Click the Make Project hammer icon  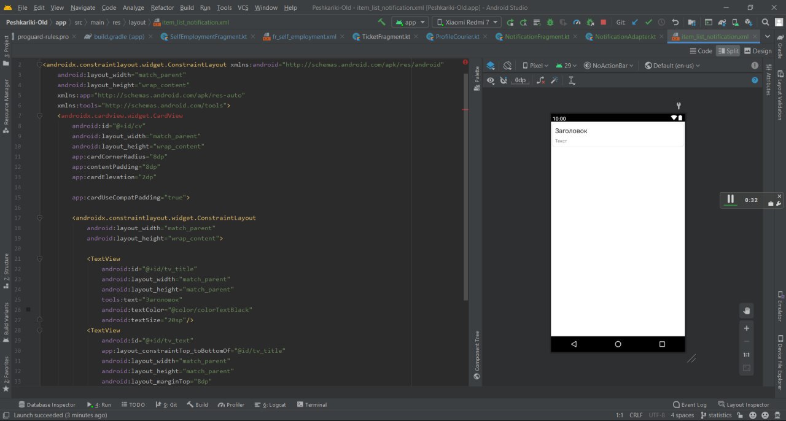tap(382, 22)
